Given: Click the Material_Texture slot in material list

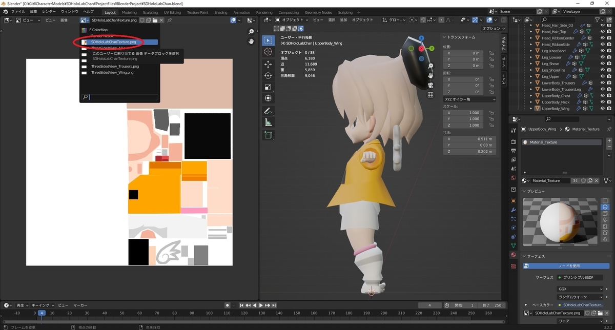Looking at the screenshot, I should [x=562, y=142].
